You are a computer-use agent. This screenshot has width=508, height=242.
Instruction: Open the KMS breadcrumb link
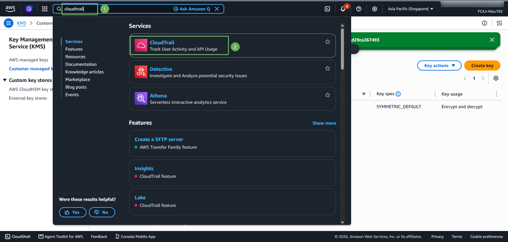22,23
